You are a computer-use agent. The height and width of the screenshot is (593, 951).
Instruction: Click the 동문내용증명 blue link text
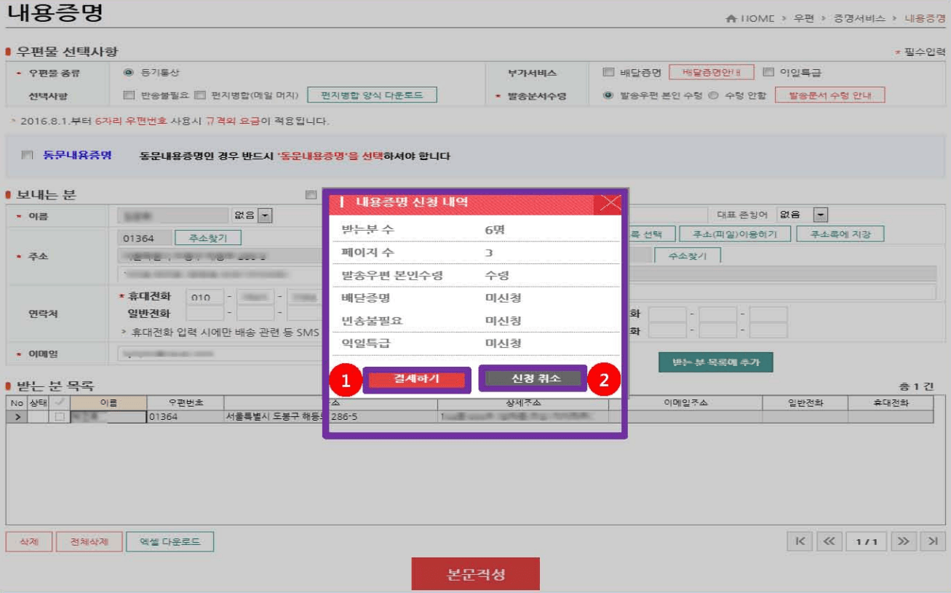77,155
